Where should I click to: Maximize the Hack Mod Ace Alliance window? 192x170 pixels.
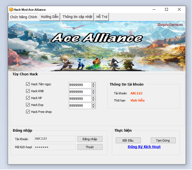pos(167,9)
